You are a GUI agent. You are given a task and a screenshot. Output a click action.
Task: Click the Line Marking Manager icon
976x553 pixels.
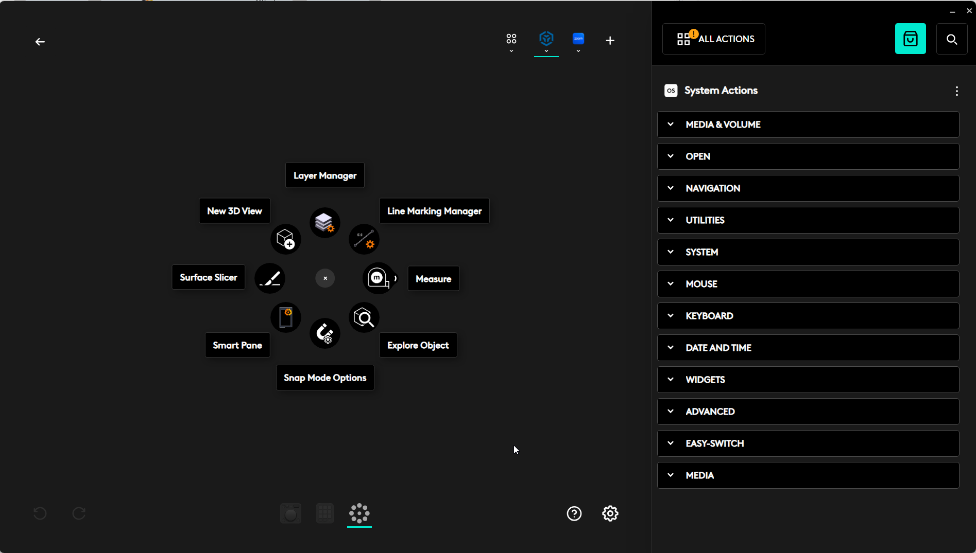click(364, 239)
